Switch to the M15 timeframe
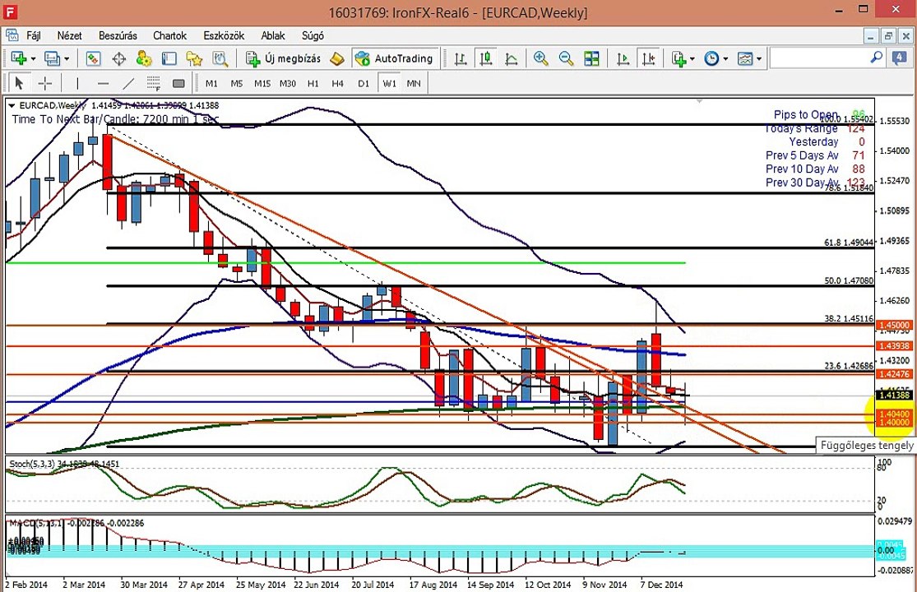This screenshot has width=917, height=592. (262, 84)
